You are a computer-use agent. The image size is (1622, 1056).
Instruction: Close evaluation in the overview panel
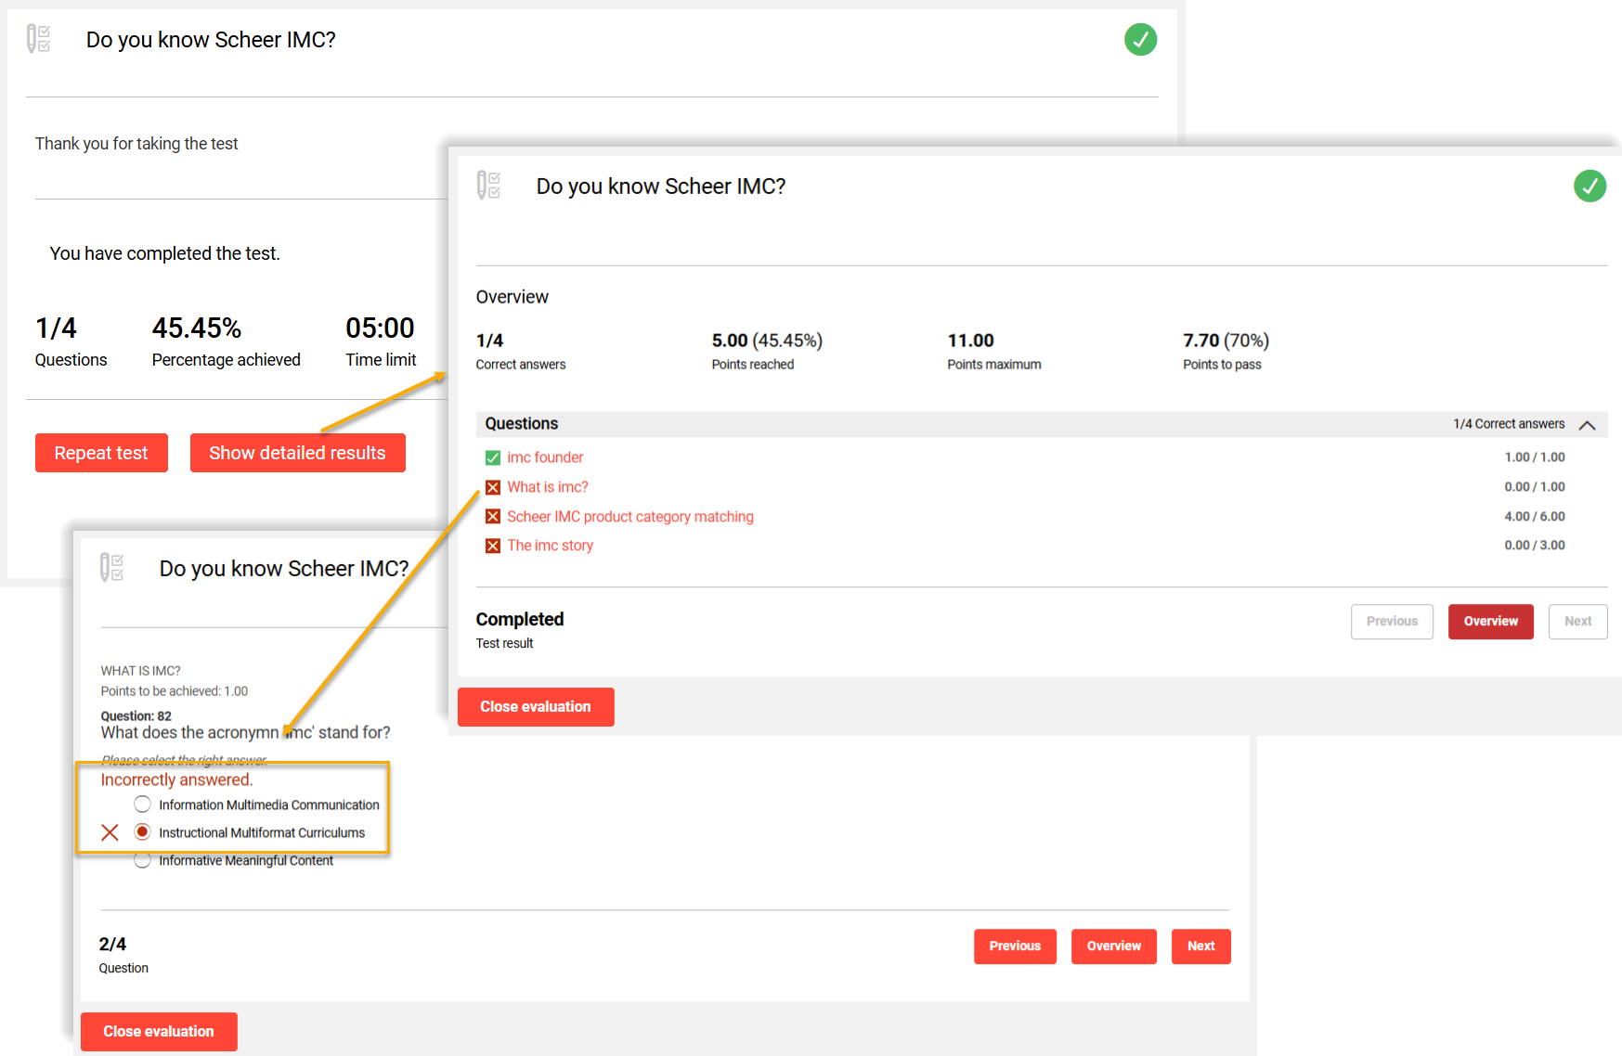(x=536, y=707)
